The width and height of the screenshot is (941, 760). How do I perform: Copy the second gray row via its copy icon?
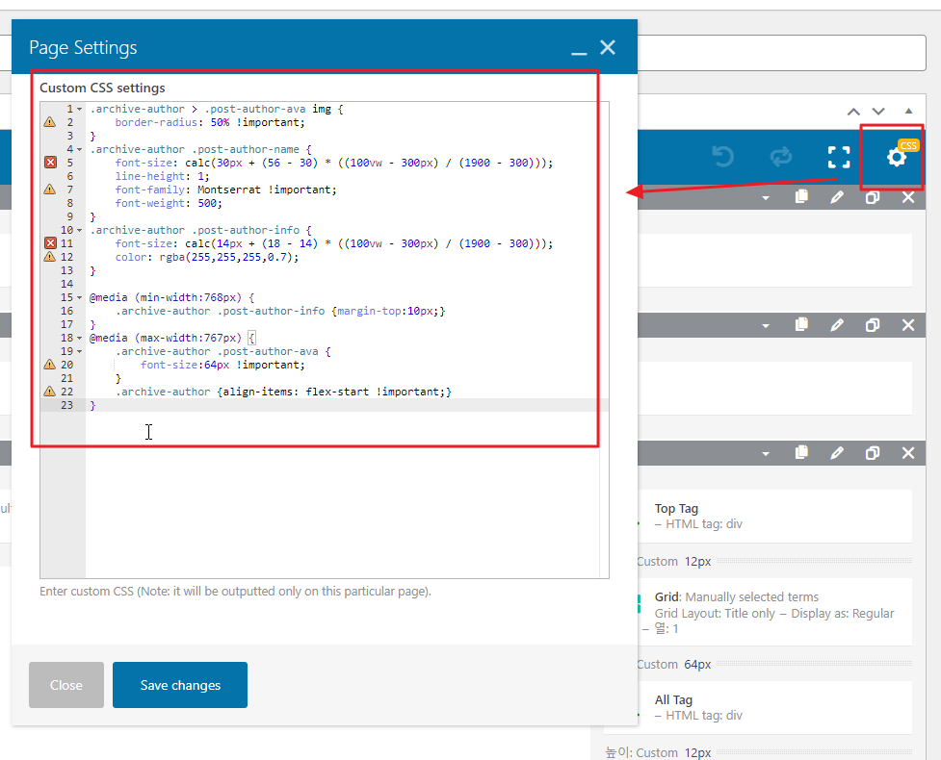coord(801,324)
